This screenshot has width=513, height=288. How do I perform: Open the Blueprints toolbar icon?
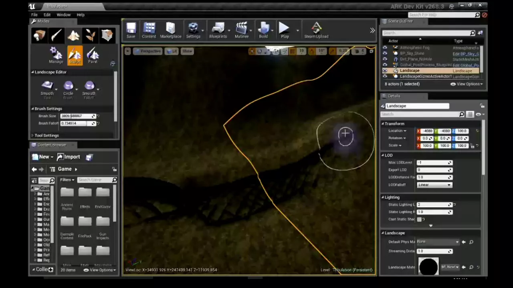pyautogui.click(x=218, y=31)
